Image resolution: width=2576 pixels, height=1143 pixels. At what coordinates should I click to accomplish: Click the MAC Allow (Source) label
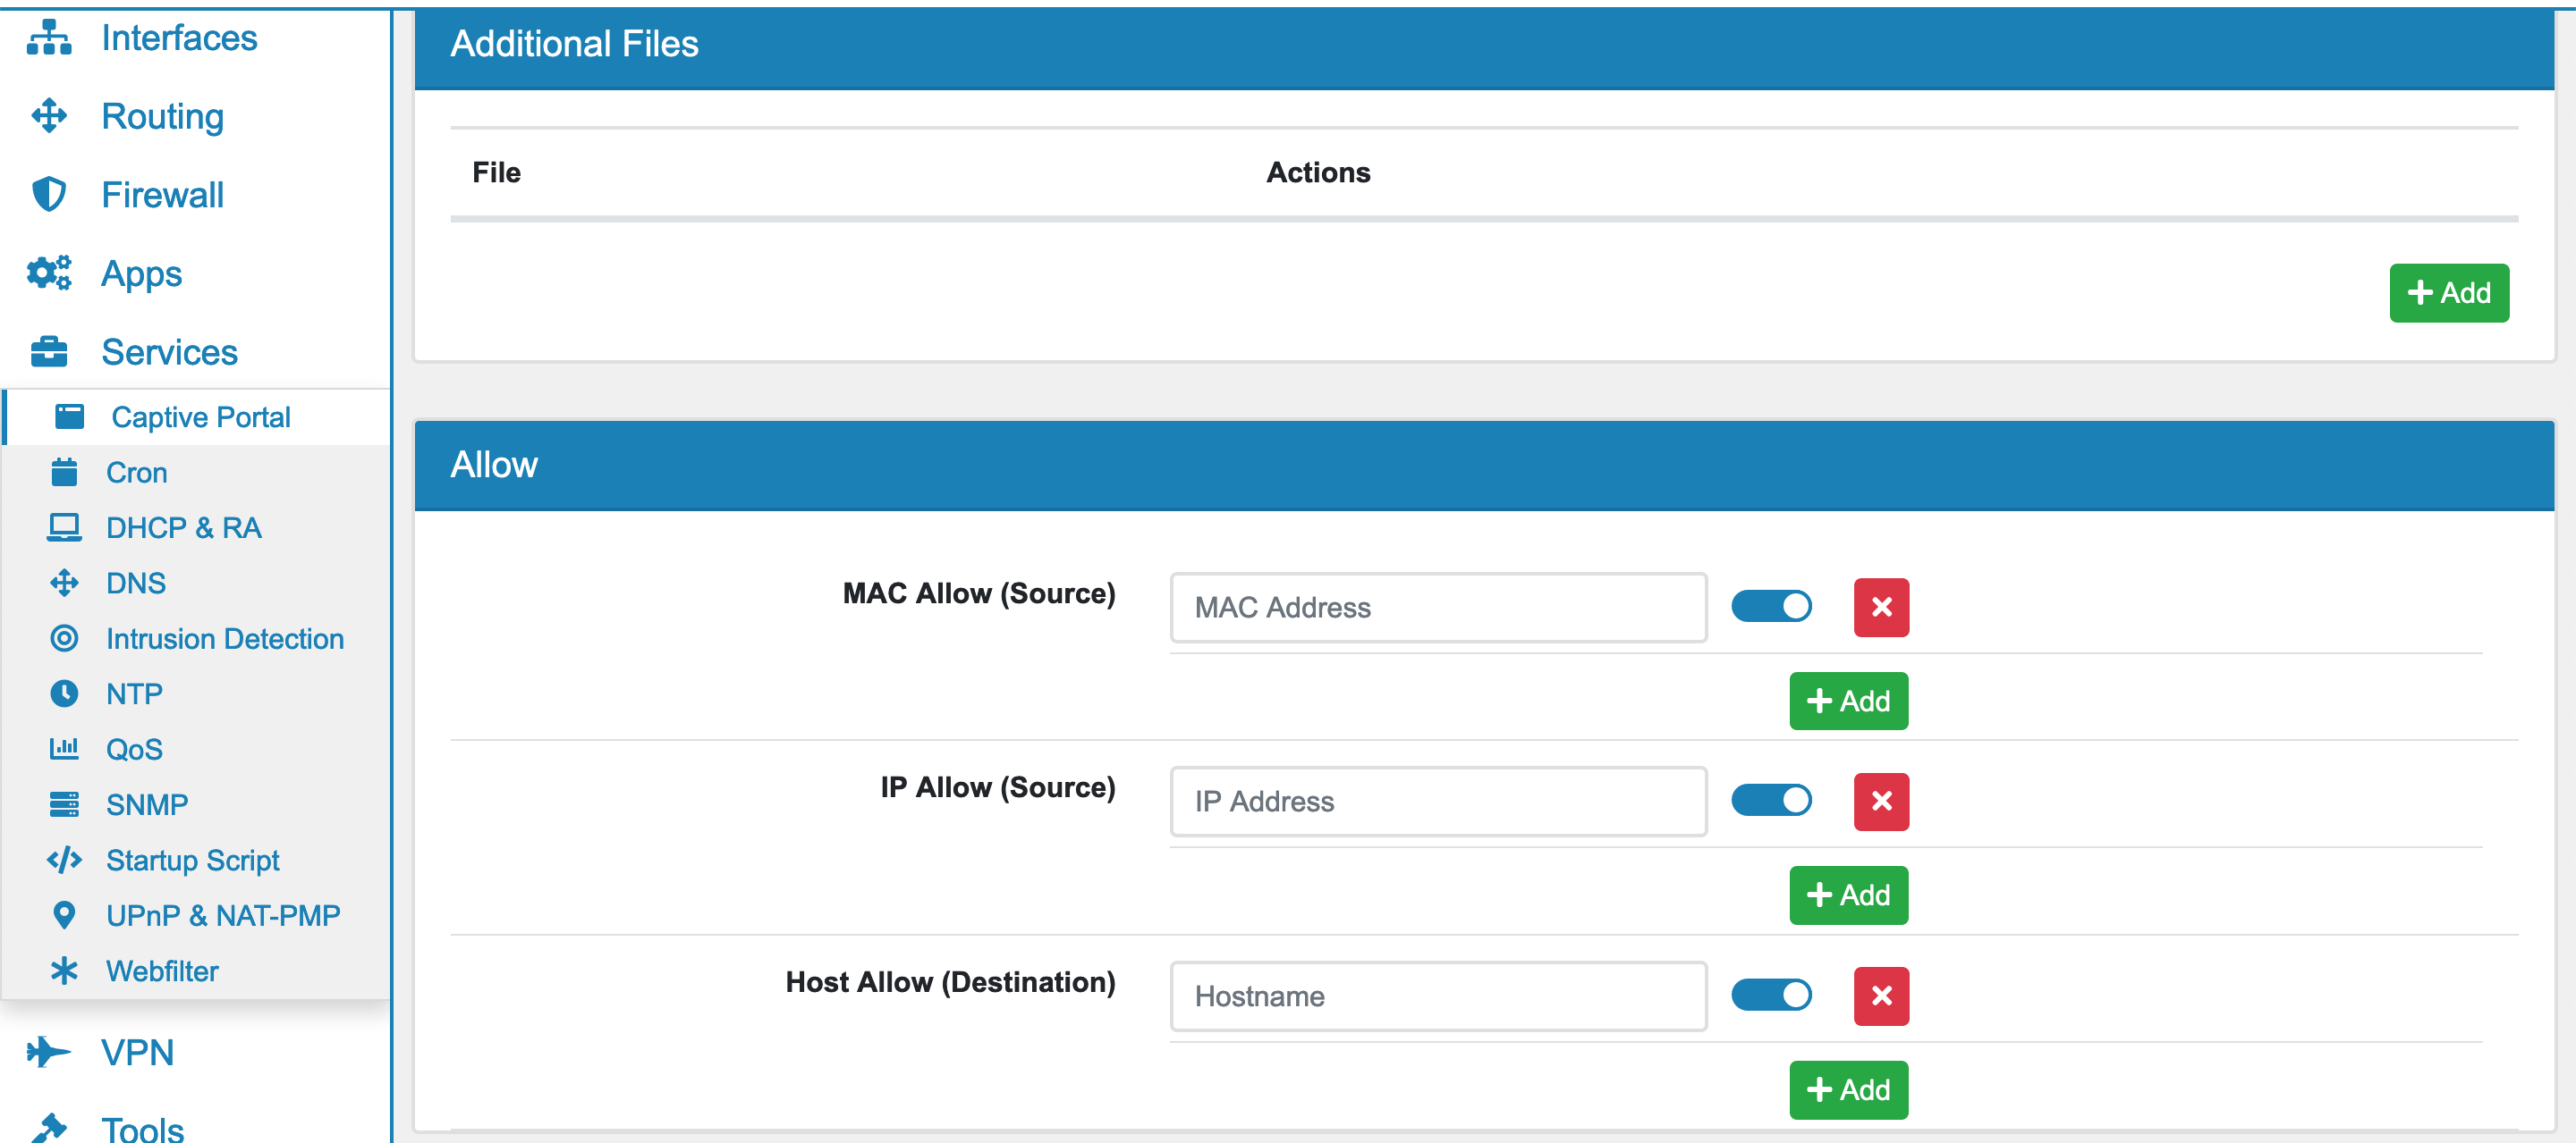[978, 593]
